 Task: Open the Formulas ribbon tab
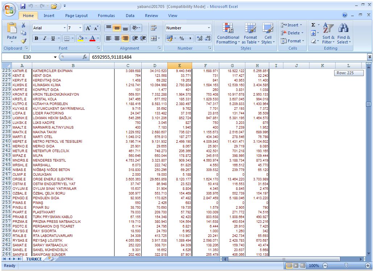point(106,16)
